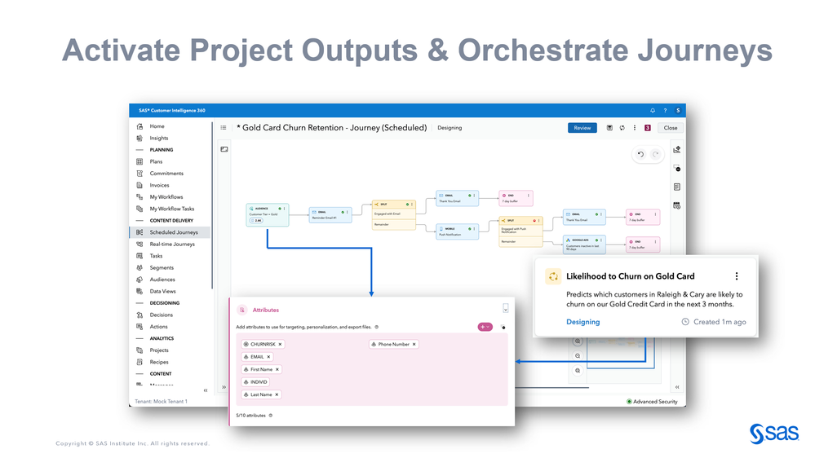Open the Google Ads node menu
The width and height of the screenshot is (815, 458).
(601, 240)
